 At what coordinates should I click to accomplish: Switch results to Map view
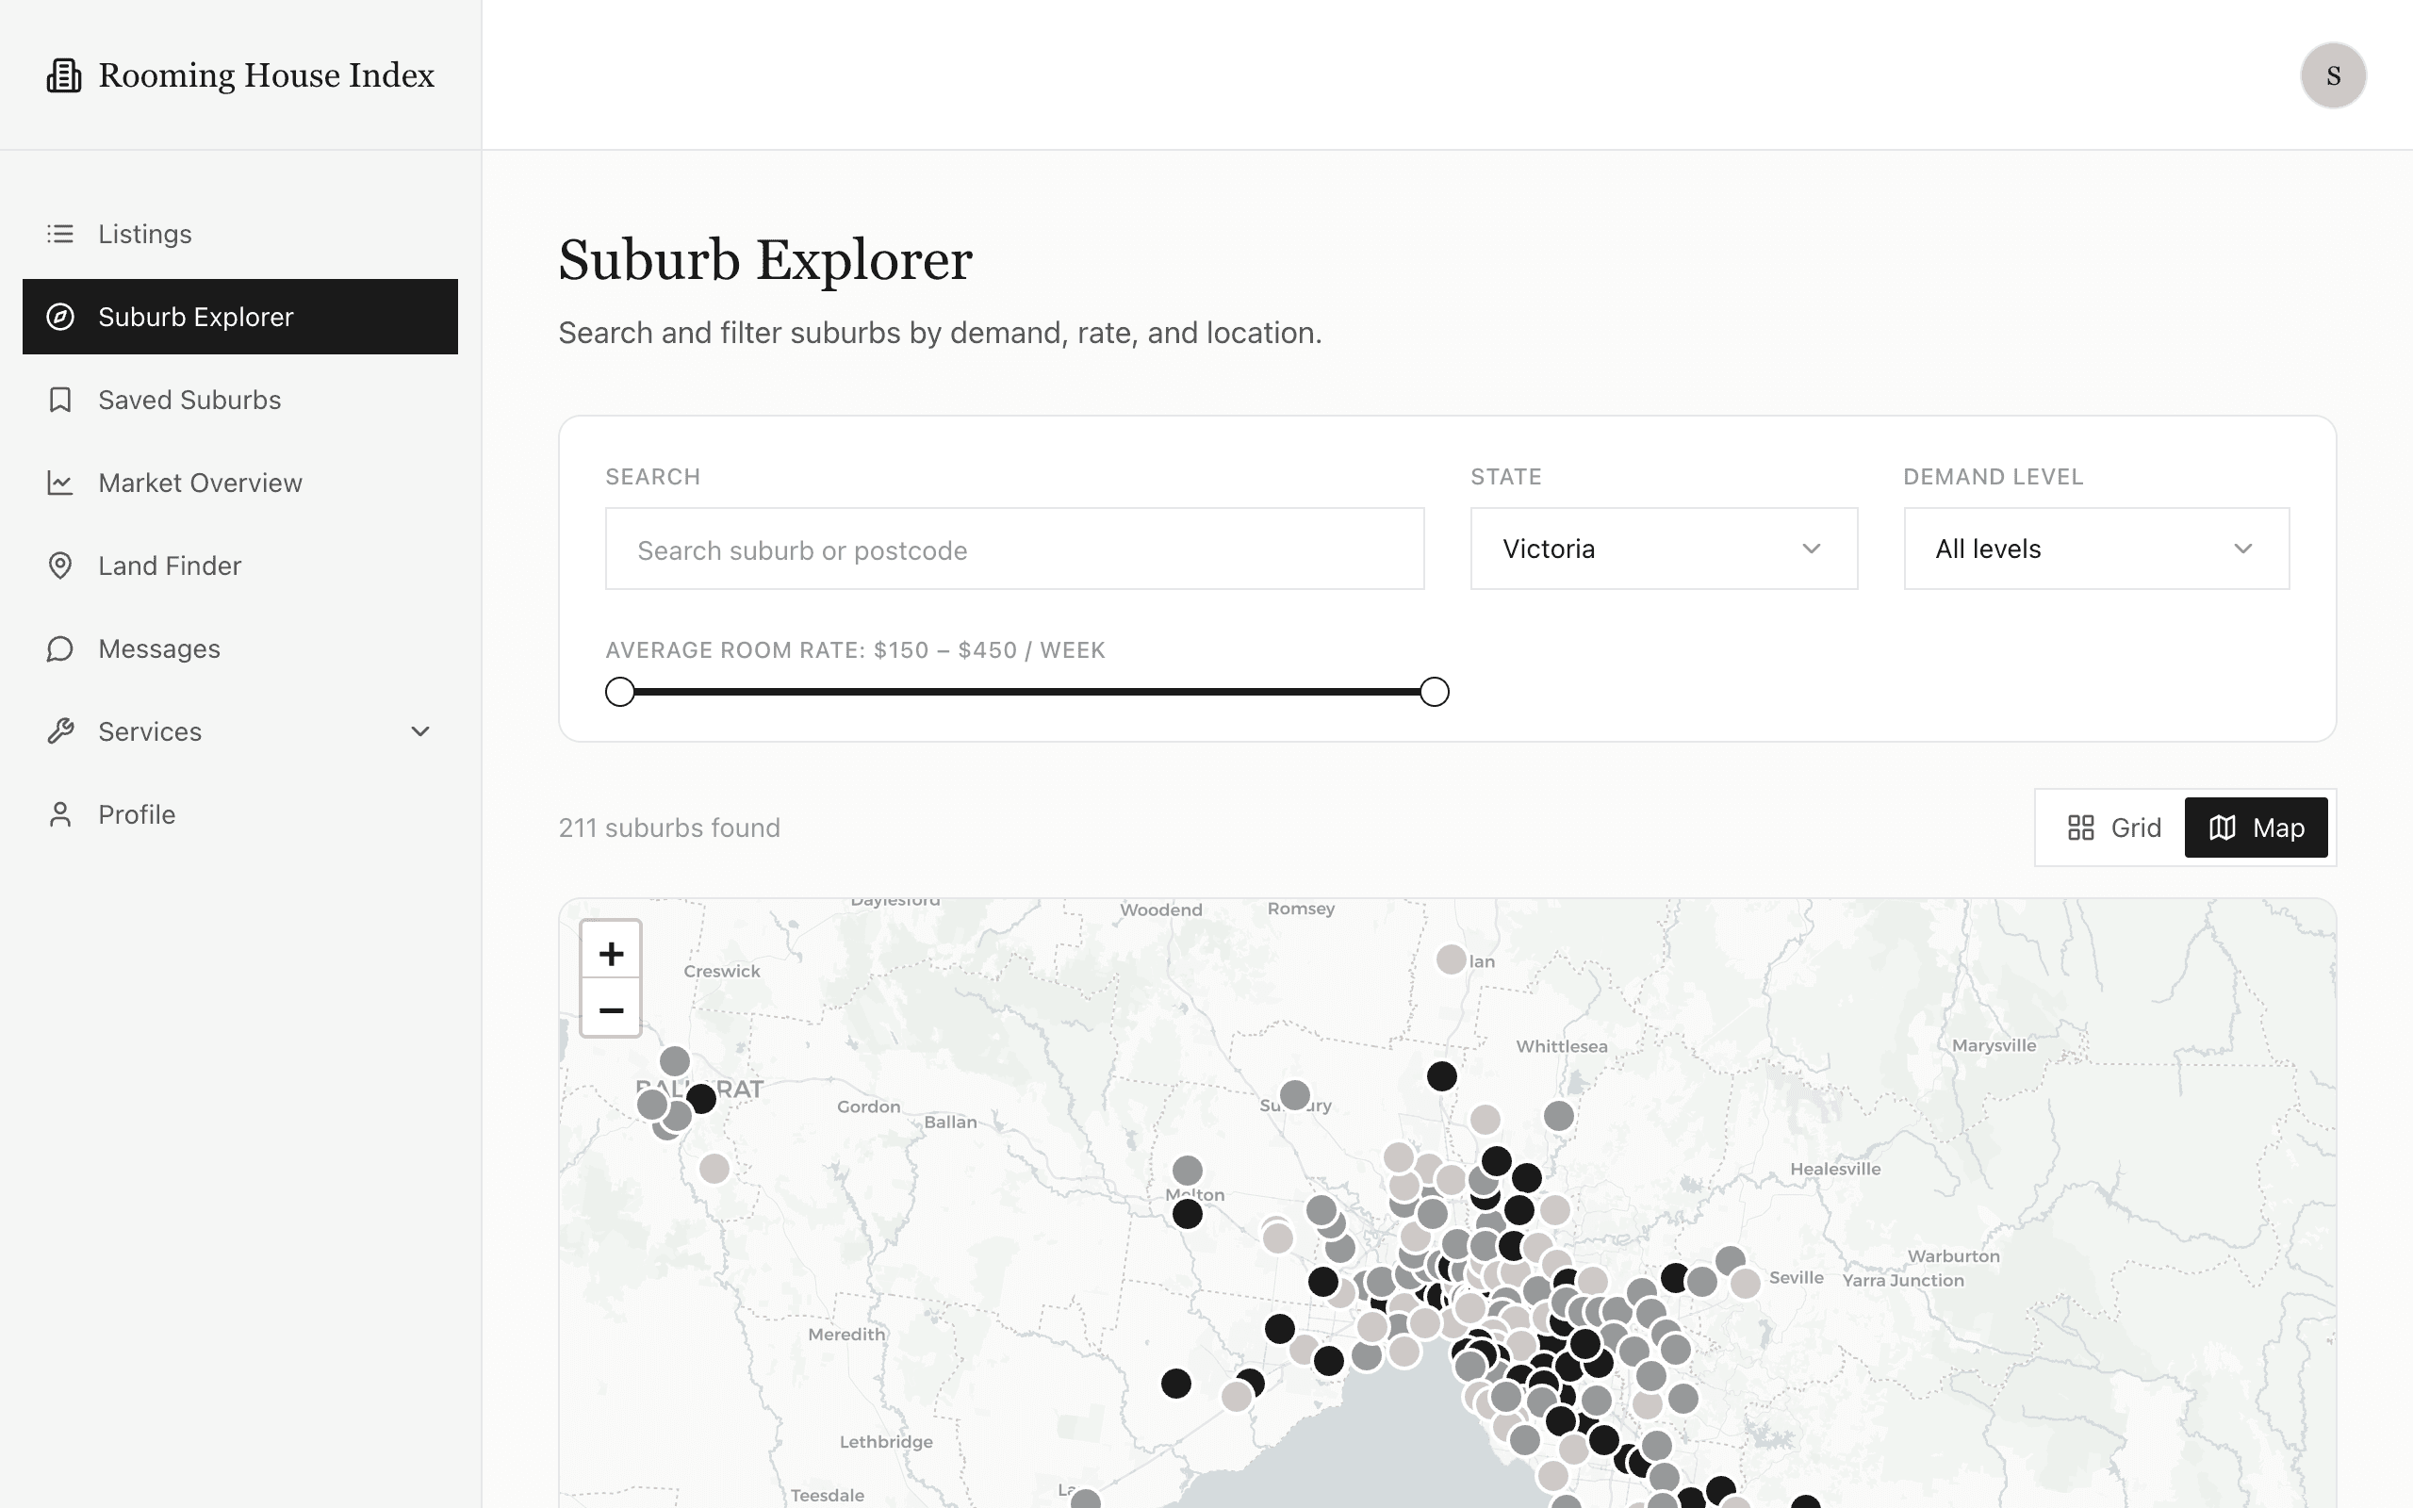[x=2256, y=828]
